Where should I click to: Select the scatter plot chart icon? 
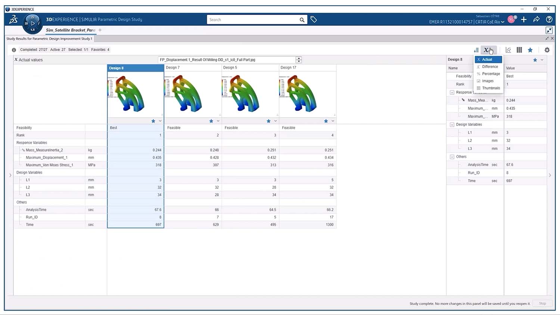click(x=508, y=50)
